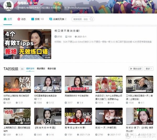Click the pink flower icon beside 动态

pos(19,19)
